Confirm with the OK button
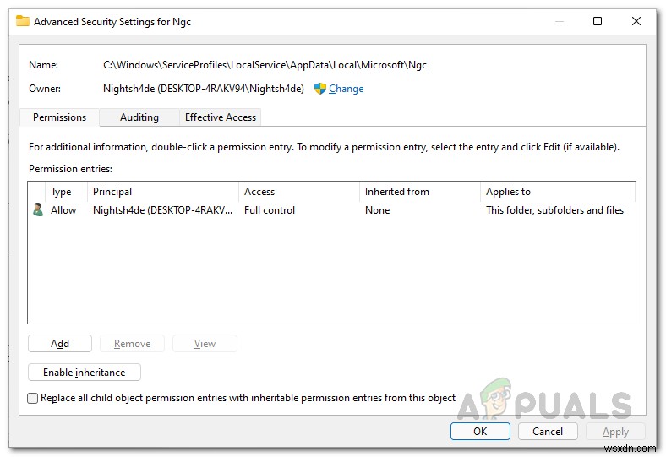The image size is (666, 457). (x=480, y=431)
